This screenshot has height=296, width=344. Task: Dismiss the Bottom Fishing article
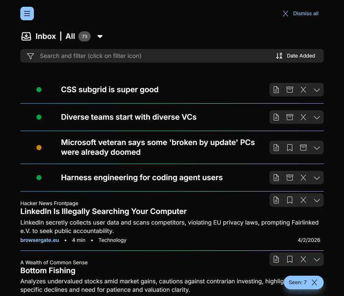click(x=303, y=259)
